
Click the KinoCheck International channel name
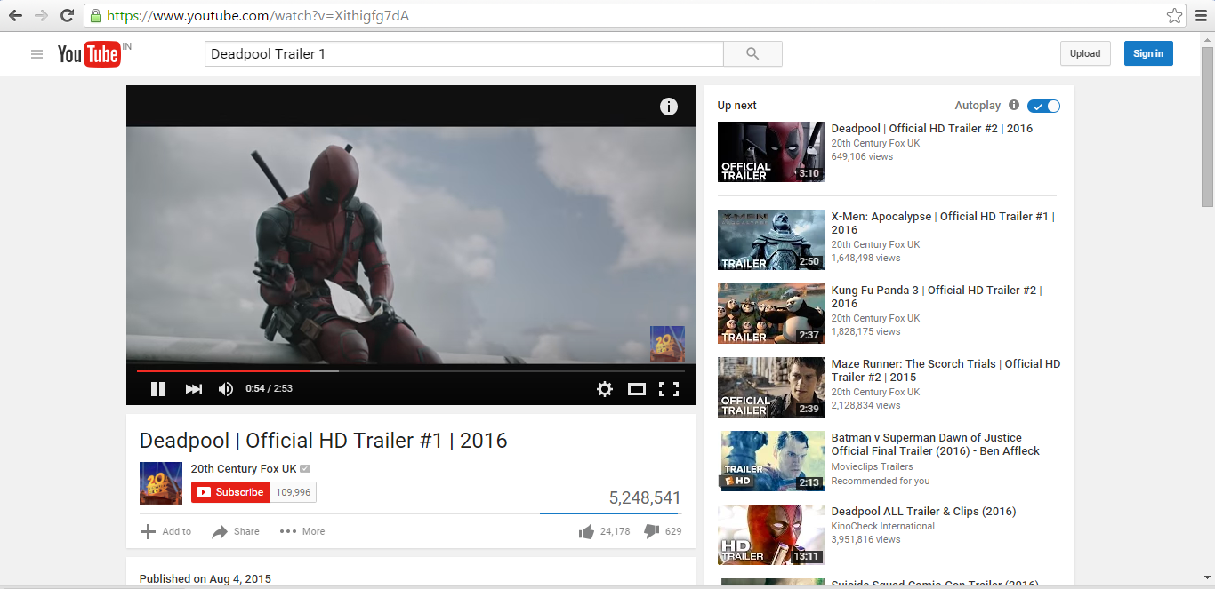(883, 526)
